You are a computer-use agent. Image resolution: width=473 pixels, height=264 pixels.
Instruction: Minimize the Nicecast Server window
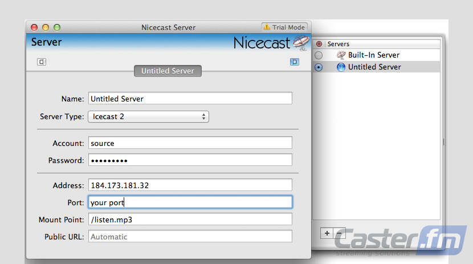click(46, 27)
